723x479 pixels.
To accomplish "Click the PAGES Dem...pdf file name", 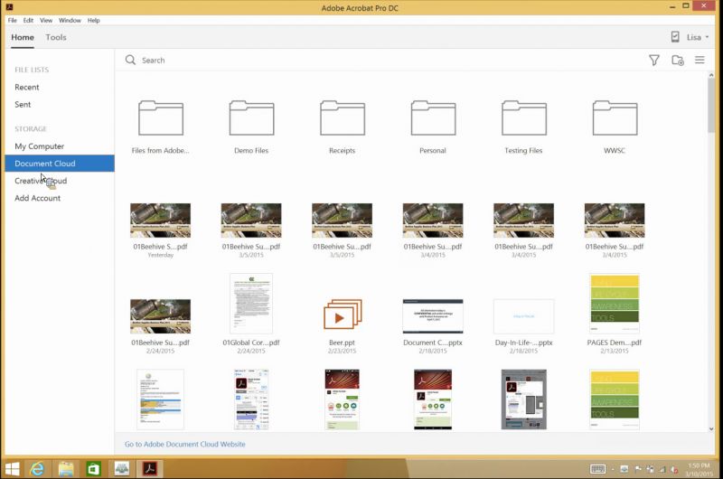I will (615, 343).
